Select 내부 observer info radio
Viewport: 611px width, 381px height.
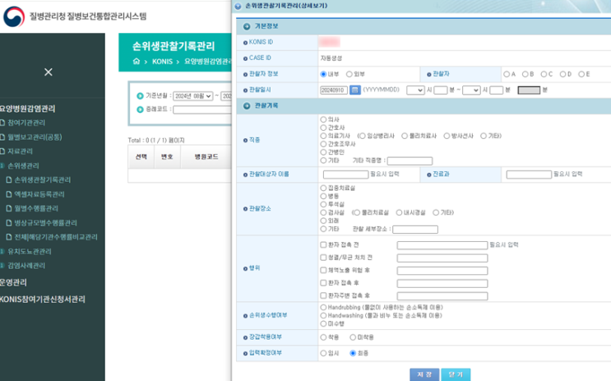coord(323,74)
